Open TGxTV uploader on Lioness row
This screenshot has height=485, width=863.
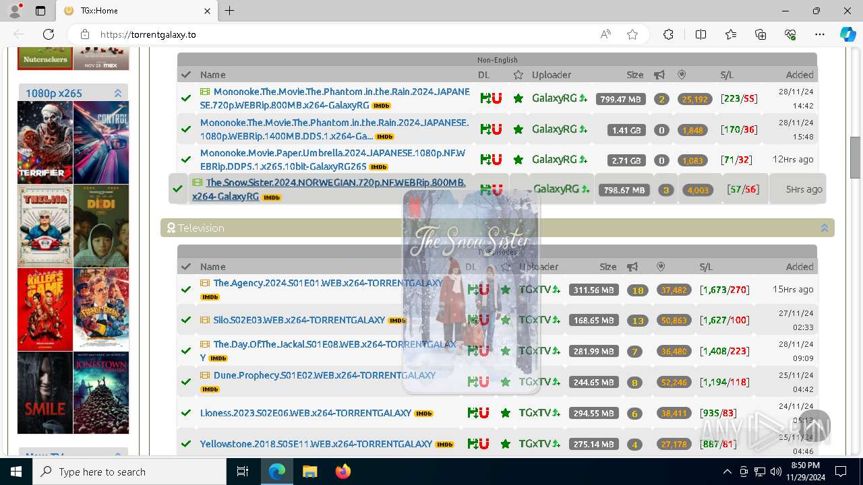click(x=535, y=413)
